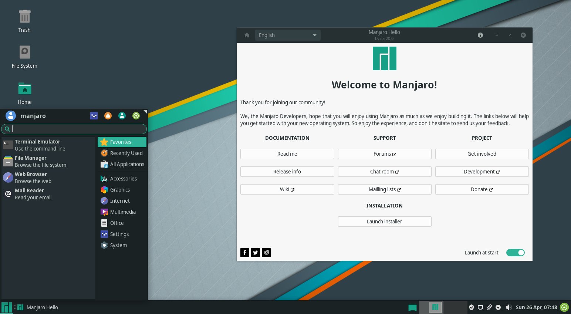Screen dimensions: 571x314
Task: Expand the Settings category in the app menu
Action: tap(119, 234)
